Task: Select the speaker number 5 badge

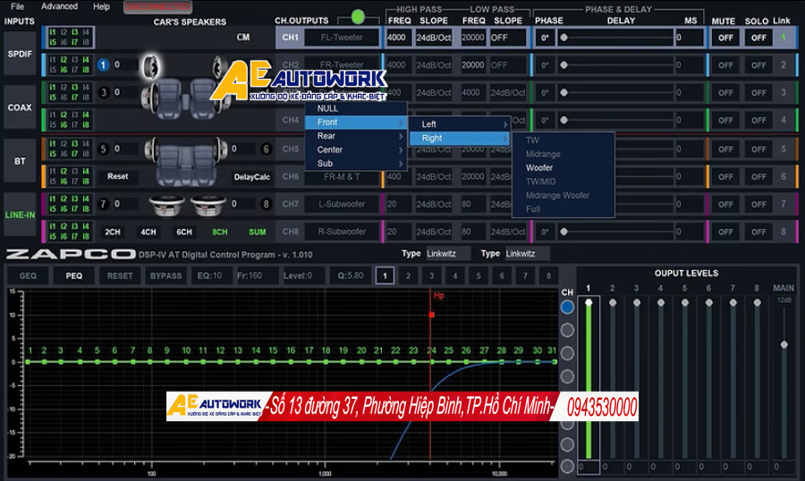Action: 103,149
